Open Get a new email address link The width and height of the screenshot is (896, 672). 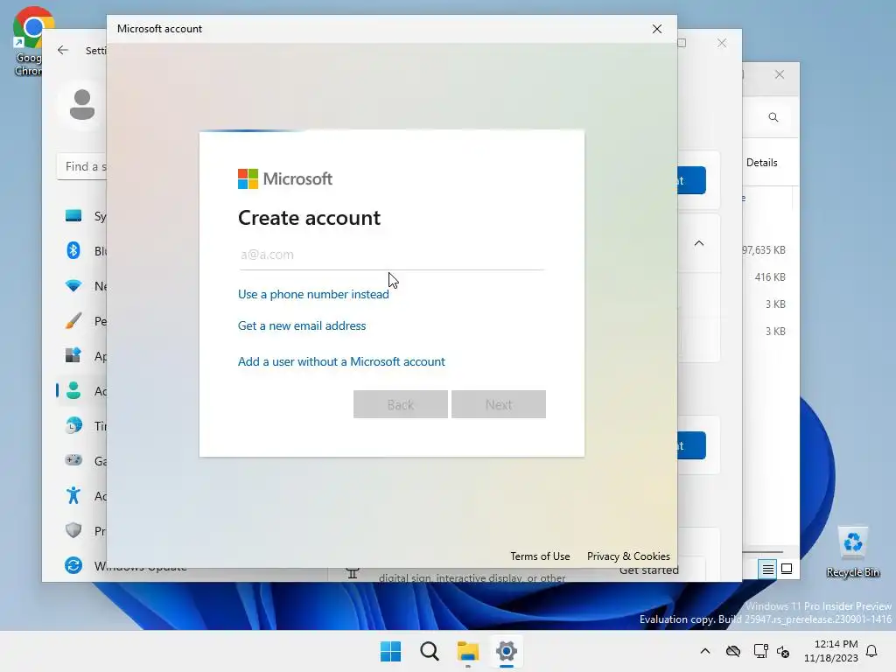point(302,325)
